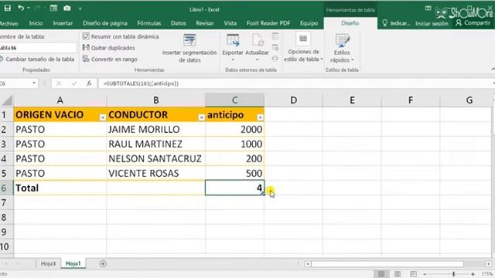The height and width of the screenshot is (278, 495).
Task: Select the cell with value 2000
Action: 235,129
